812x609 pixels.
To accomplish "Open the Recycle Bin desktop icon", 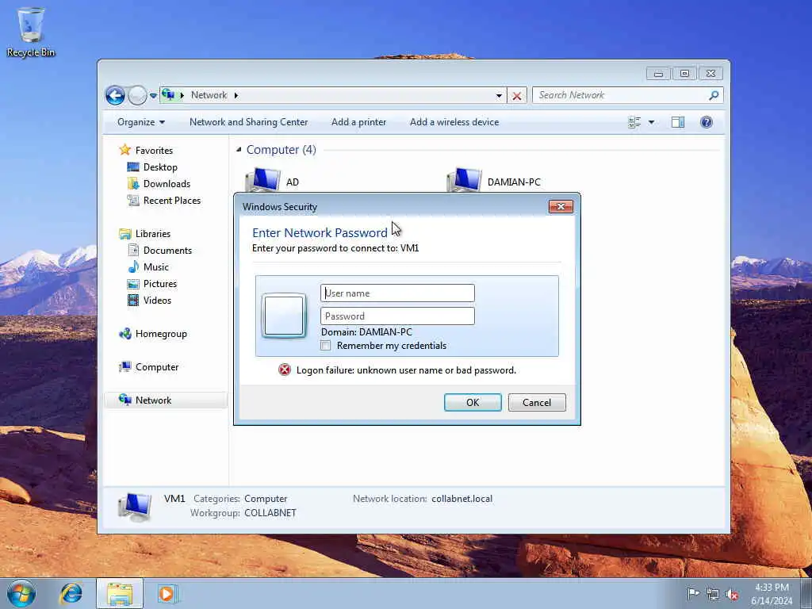I will [x=31, y=32].
